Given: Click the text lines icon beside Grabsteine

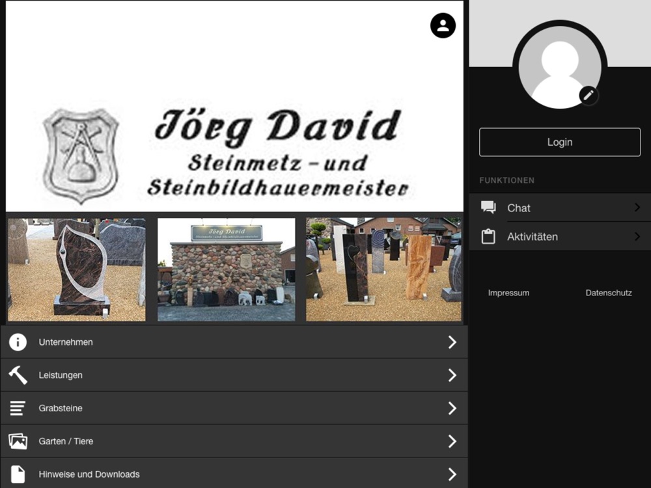Looking at the screenshot, I should point(18,408).
